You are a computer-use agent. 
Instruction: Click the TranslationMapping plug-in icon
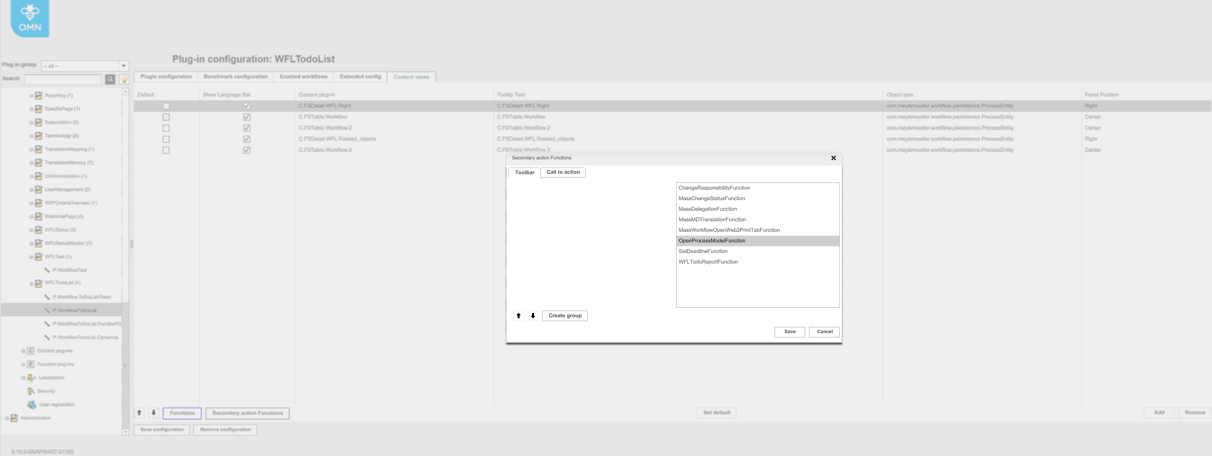[38, 149]
